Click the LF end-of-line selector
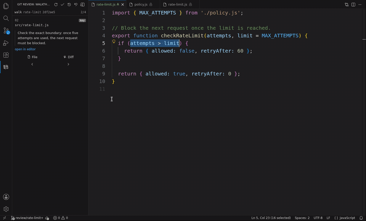The width and height of the screenshot is (366, 221). tap(328, 218)
